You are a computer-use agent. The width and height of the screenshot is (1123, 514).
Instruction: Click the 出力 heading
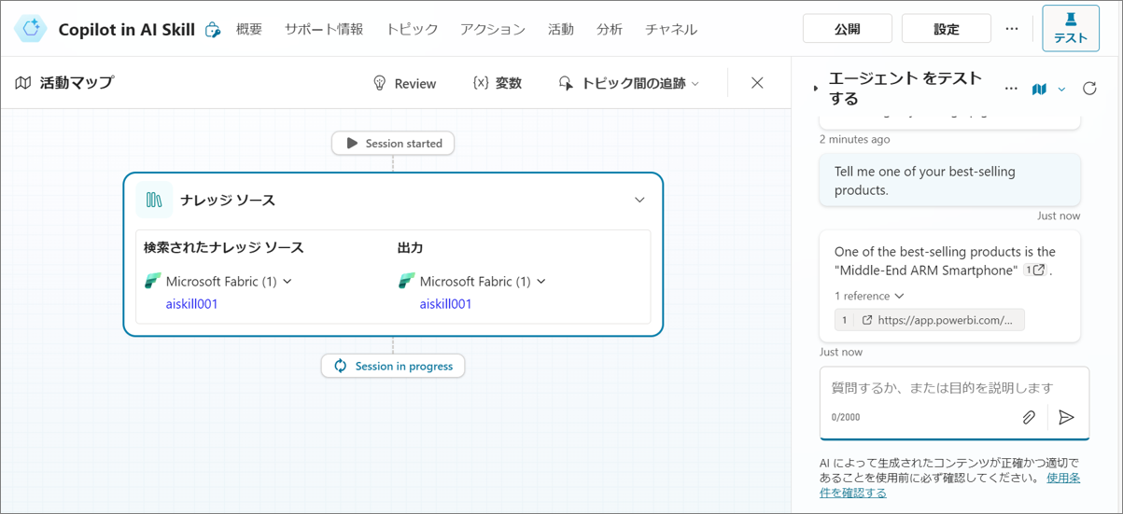[411, 247]
